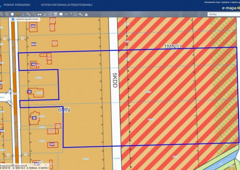Open the settings gears icon
This screenshot has width=240, height=170.
pyautogui.click(x=80, y=14)
